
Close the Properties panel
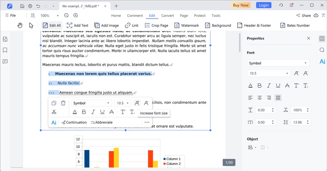pyautogui.click(x=309, y=38)
